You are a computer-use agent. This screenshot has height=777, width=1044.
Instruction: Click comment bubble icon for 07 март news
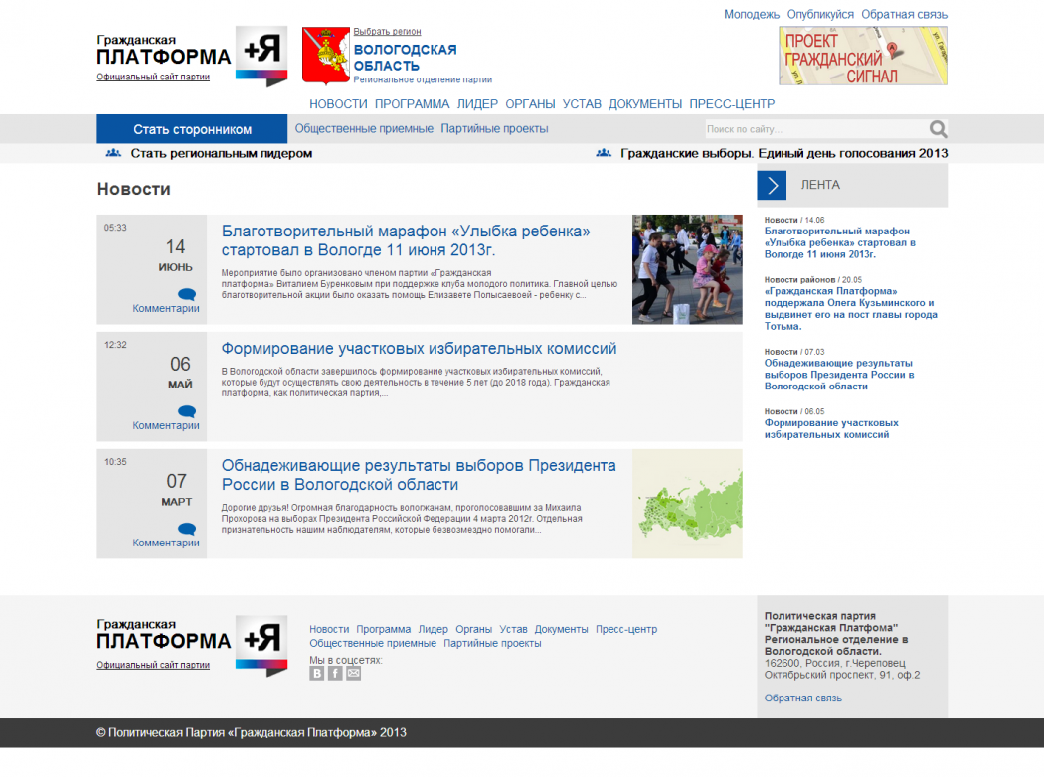pos(187,529)
